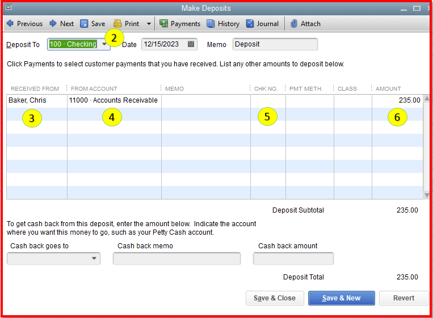Go to the Next deposit
Screen dimensions: 433x318
point(61,24)
